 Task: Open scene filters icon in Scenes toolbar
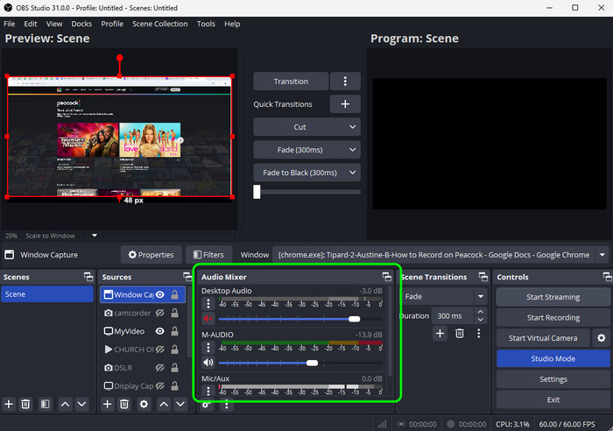click(46, 404)
